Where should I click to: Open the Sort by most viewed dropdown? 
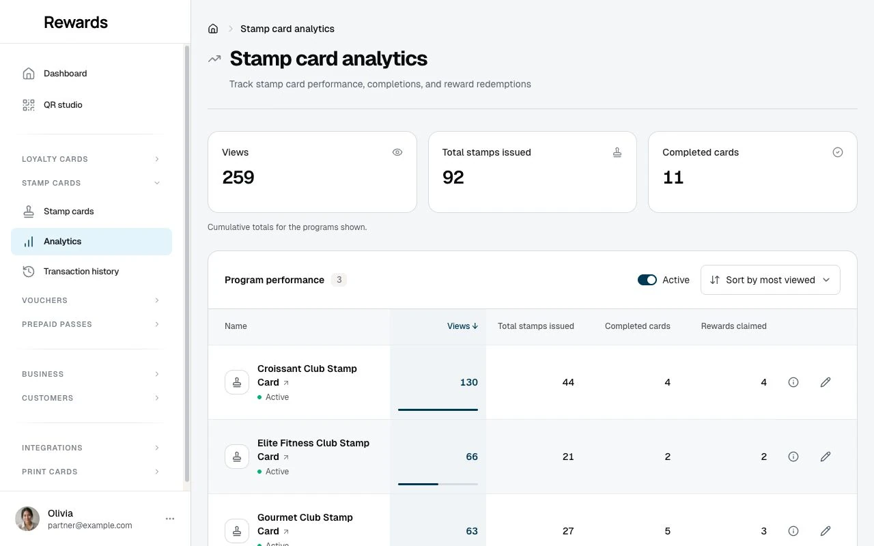(770, 280)
